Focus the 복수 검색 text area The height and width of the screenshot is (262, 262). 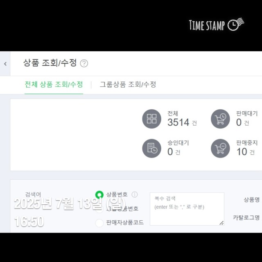point(187,209)
